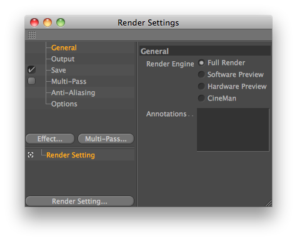Click the General section header
Viewport: 297px width, 241px height.
coord(205,51)
